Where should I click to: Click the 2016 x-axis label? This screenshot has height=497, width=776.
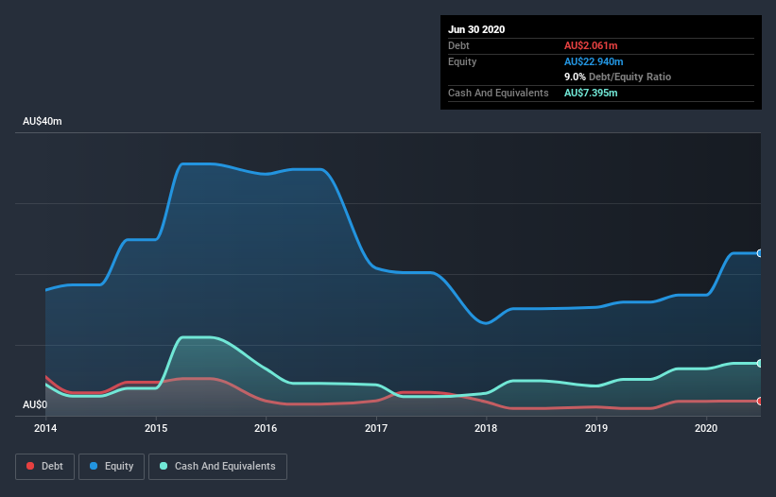pyautogui.click(x=266, y=428)
